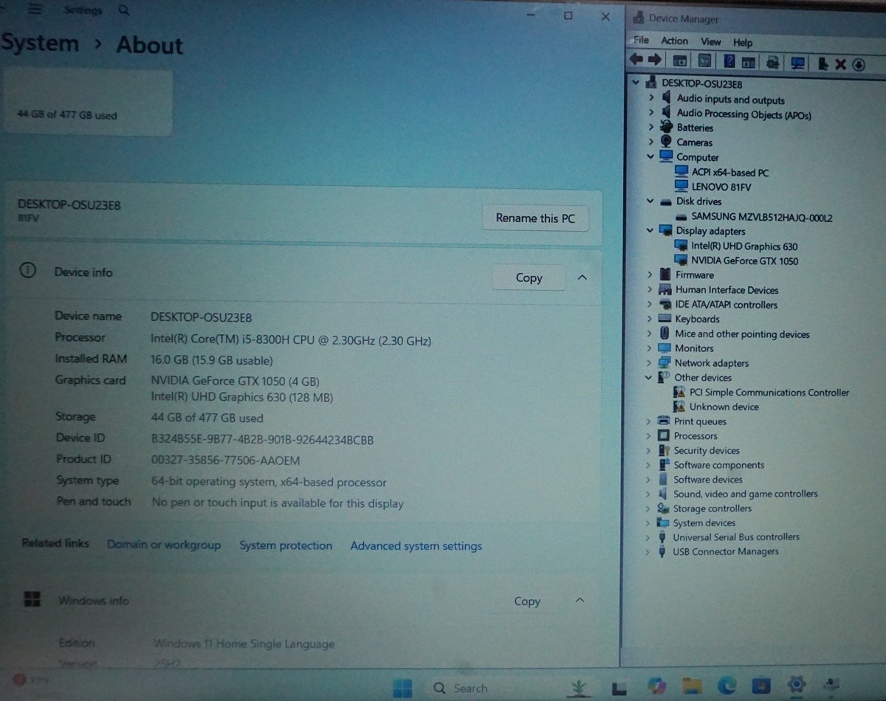Collapse the Computer node

[x=650, y=156]
